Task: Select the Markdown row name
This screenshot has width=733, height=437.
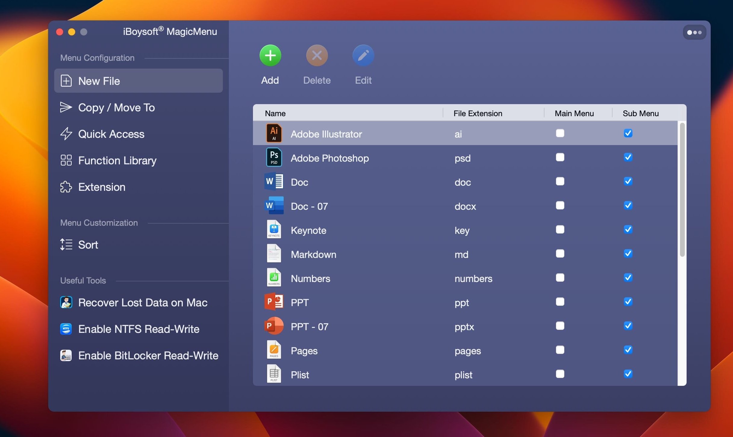Action: coord(313,254)
